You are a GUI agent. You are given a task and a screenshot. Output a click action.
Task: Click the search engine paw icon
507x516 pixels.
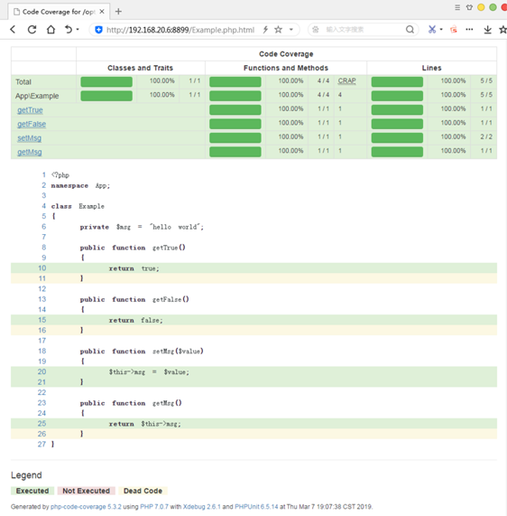click(x=316, y=30)
